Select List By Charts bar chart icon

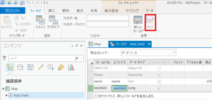point(71,67)
